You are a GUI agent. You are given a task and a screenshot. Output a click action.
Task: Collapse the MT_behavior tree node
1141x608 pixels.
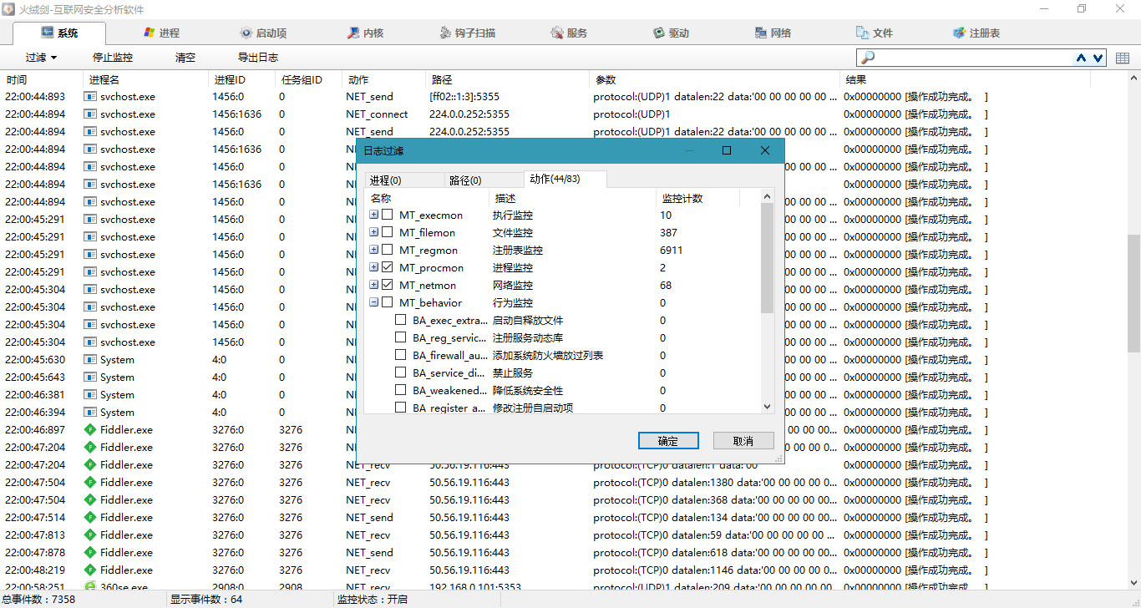point(374,303)
